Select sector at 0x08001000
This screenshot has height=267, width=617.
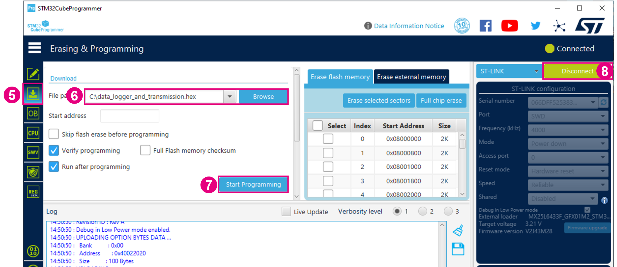[328, 167]
